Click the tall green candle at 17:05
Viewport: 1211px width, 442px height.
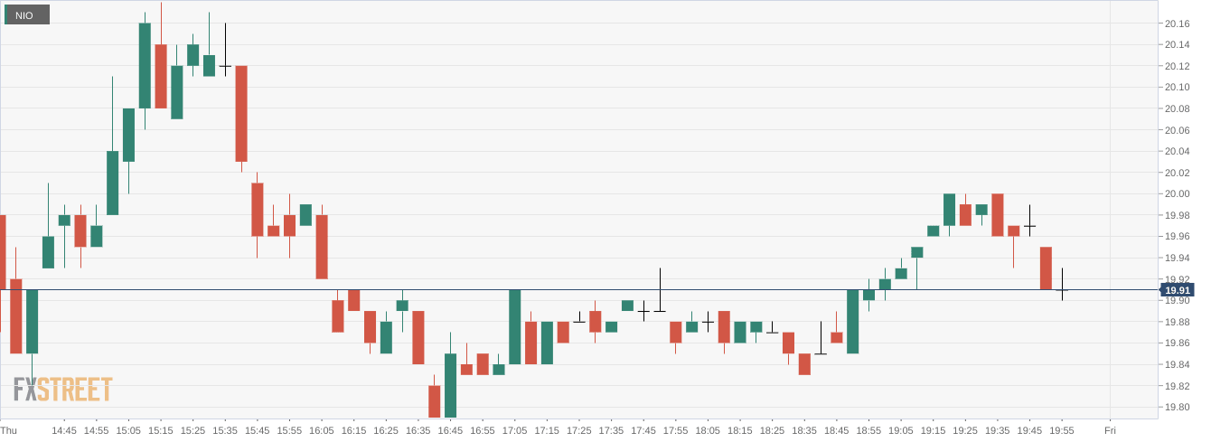click(515, 326)
